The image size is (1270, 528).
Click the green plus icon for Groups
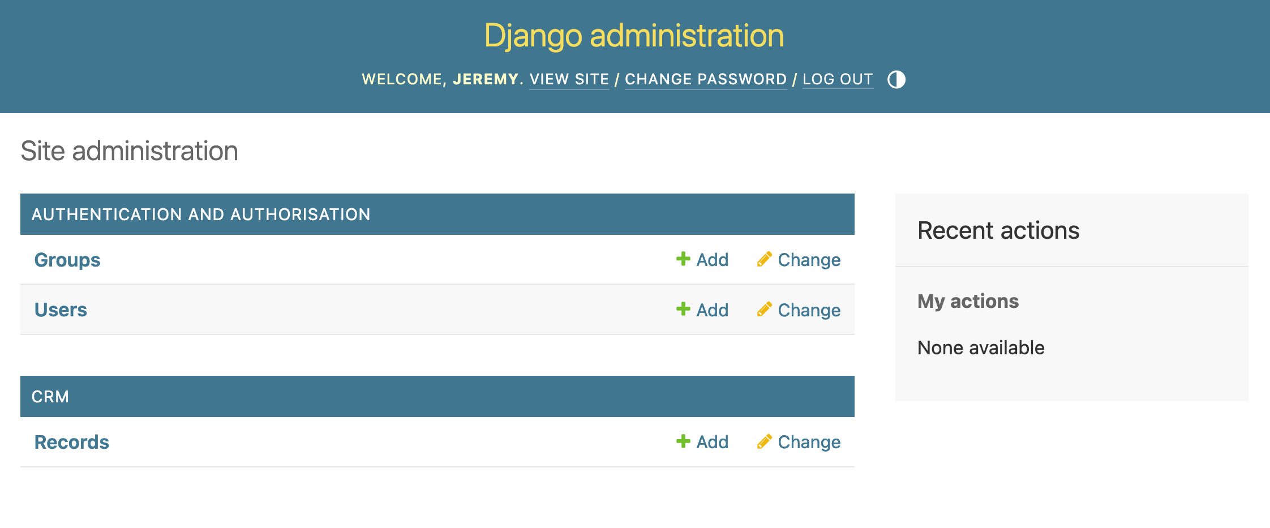(683, 259)
